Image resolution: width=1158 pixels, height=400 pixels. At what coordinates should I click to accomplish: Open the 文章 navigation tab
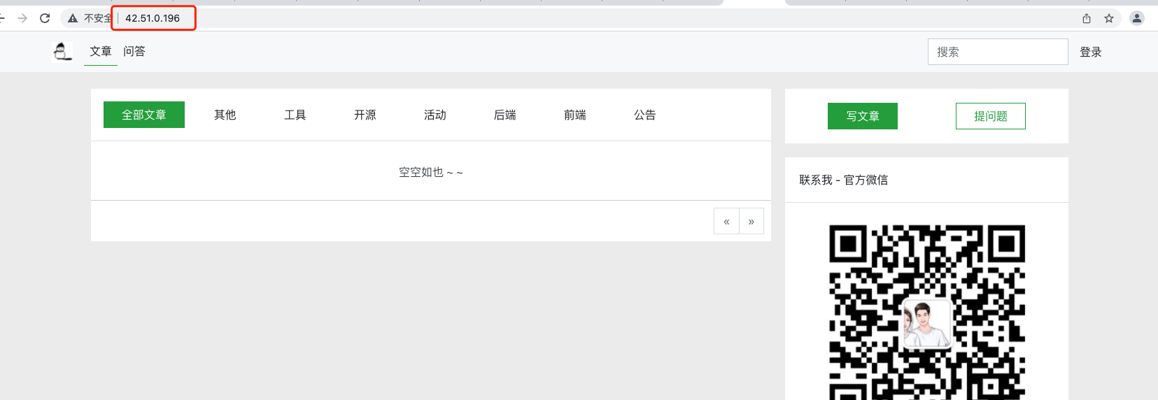click(101, 51)
